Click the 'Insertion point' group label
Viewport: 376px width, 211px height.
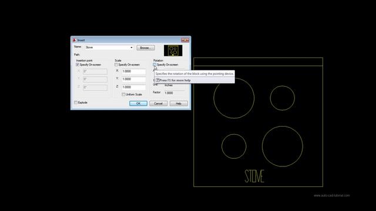click(x=84, y=60)
